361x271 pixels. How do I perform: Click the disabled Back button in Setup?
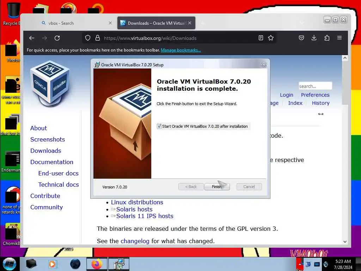191,187
